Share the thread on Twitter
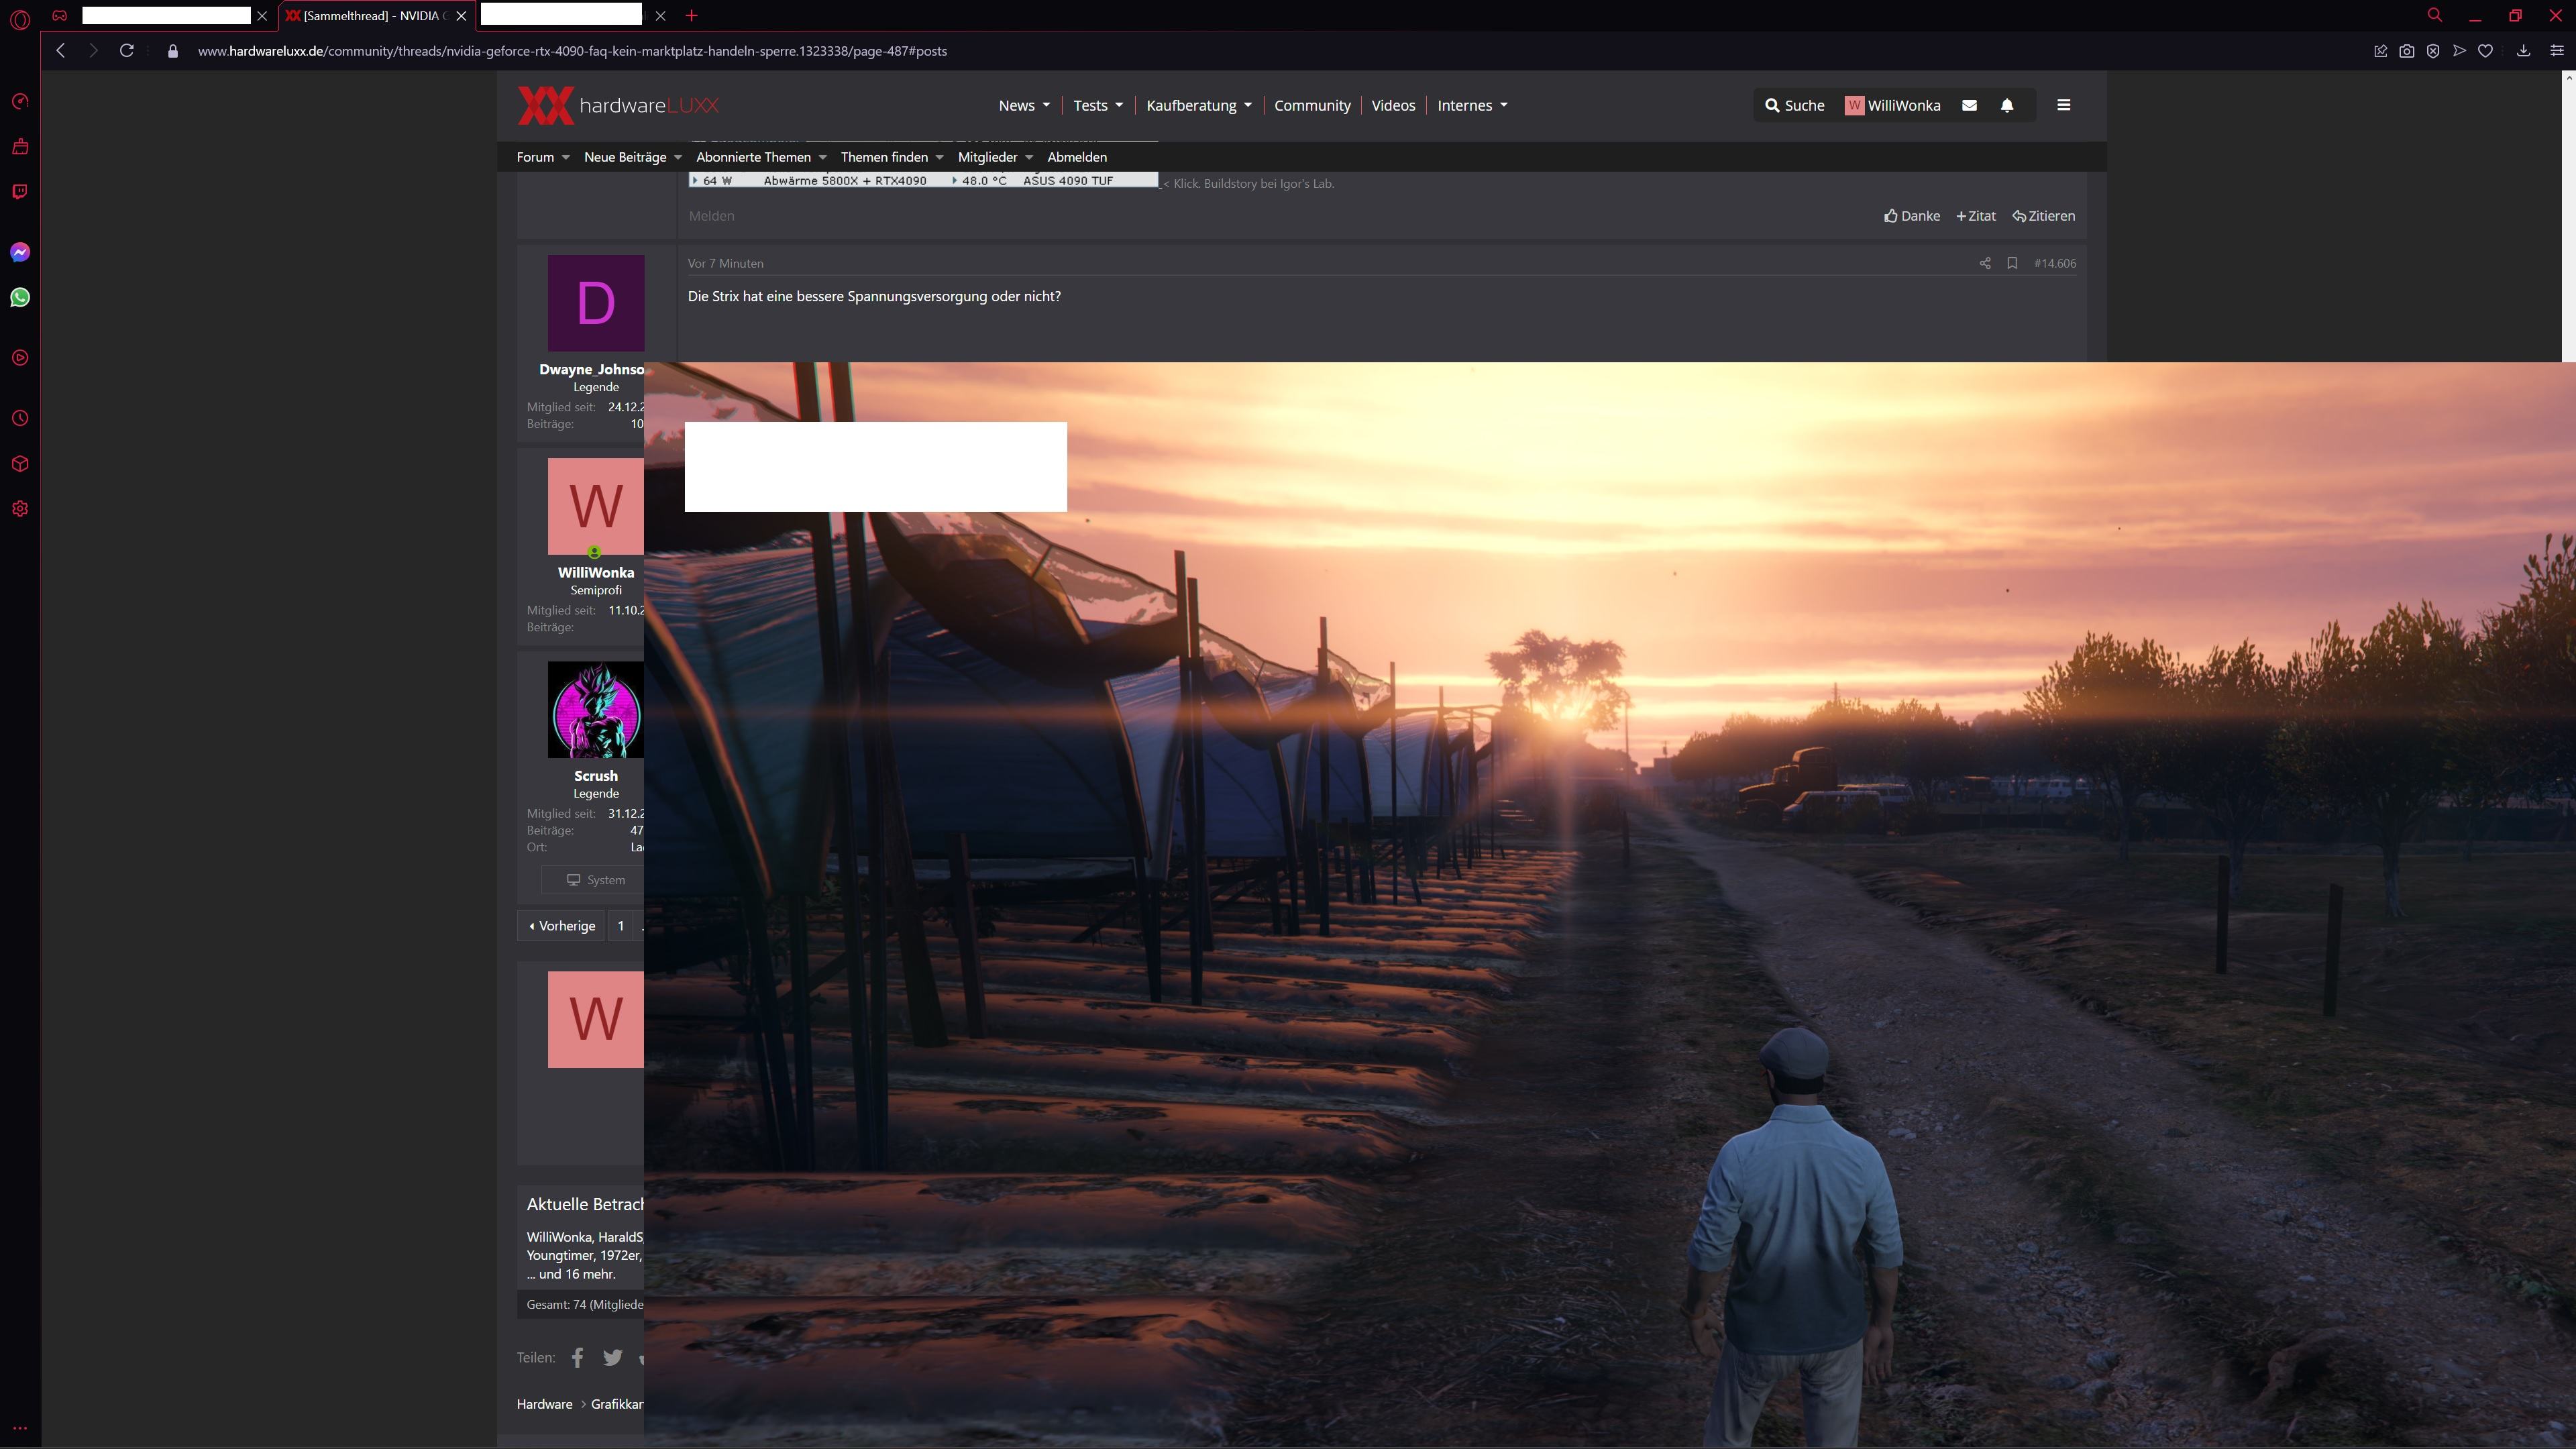Image resolution: width=2576 pixels, height=1449 pixels. coord(612,1357)
